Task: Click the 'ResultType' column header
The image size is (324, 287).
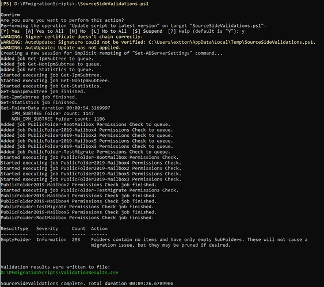Action: [14, 228]
